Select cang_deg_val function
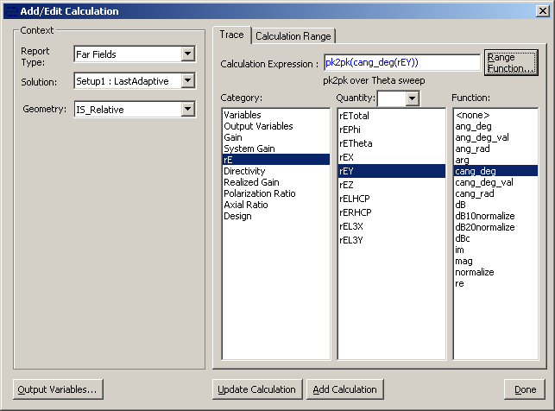 coord(496,182)
